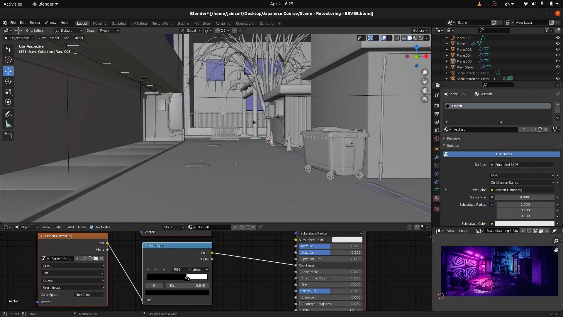Image resolution: width=563 pixels, height=317 pixels.
Task: Select the Annotate pencil tool
Action: pos(8,114)
